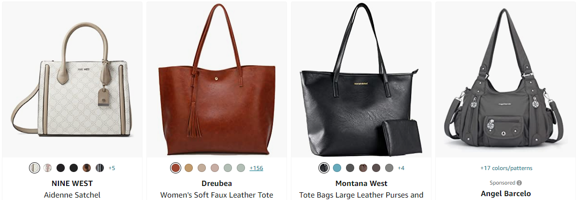This screenshot has width=576, height=200.
Task: Pick the black-and-white striped Nine West swatch
Action: pos(100,168)
